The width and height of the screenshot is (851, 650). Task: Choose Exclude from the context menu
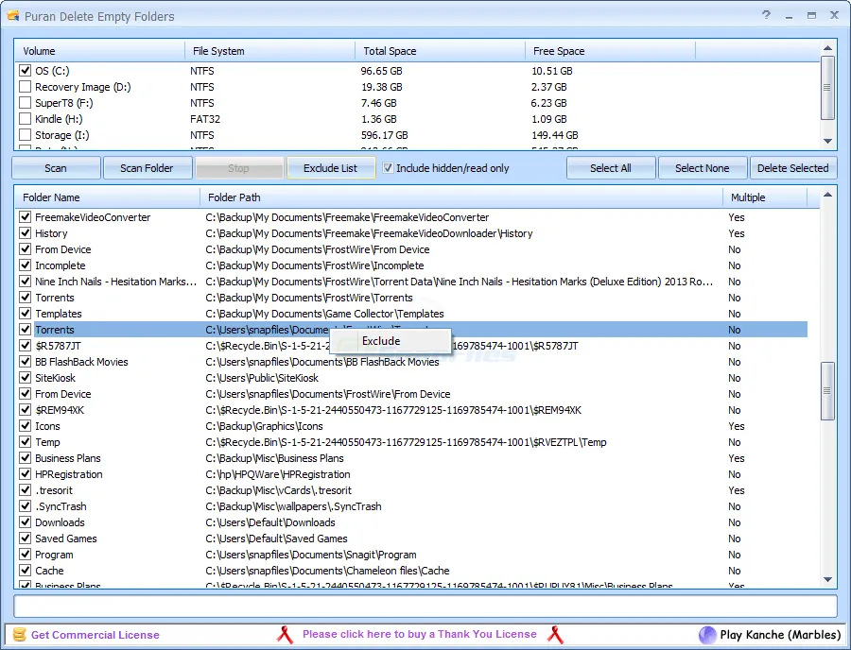coord(391,341)
